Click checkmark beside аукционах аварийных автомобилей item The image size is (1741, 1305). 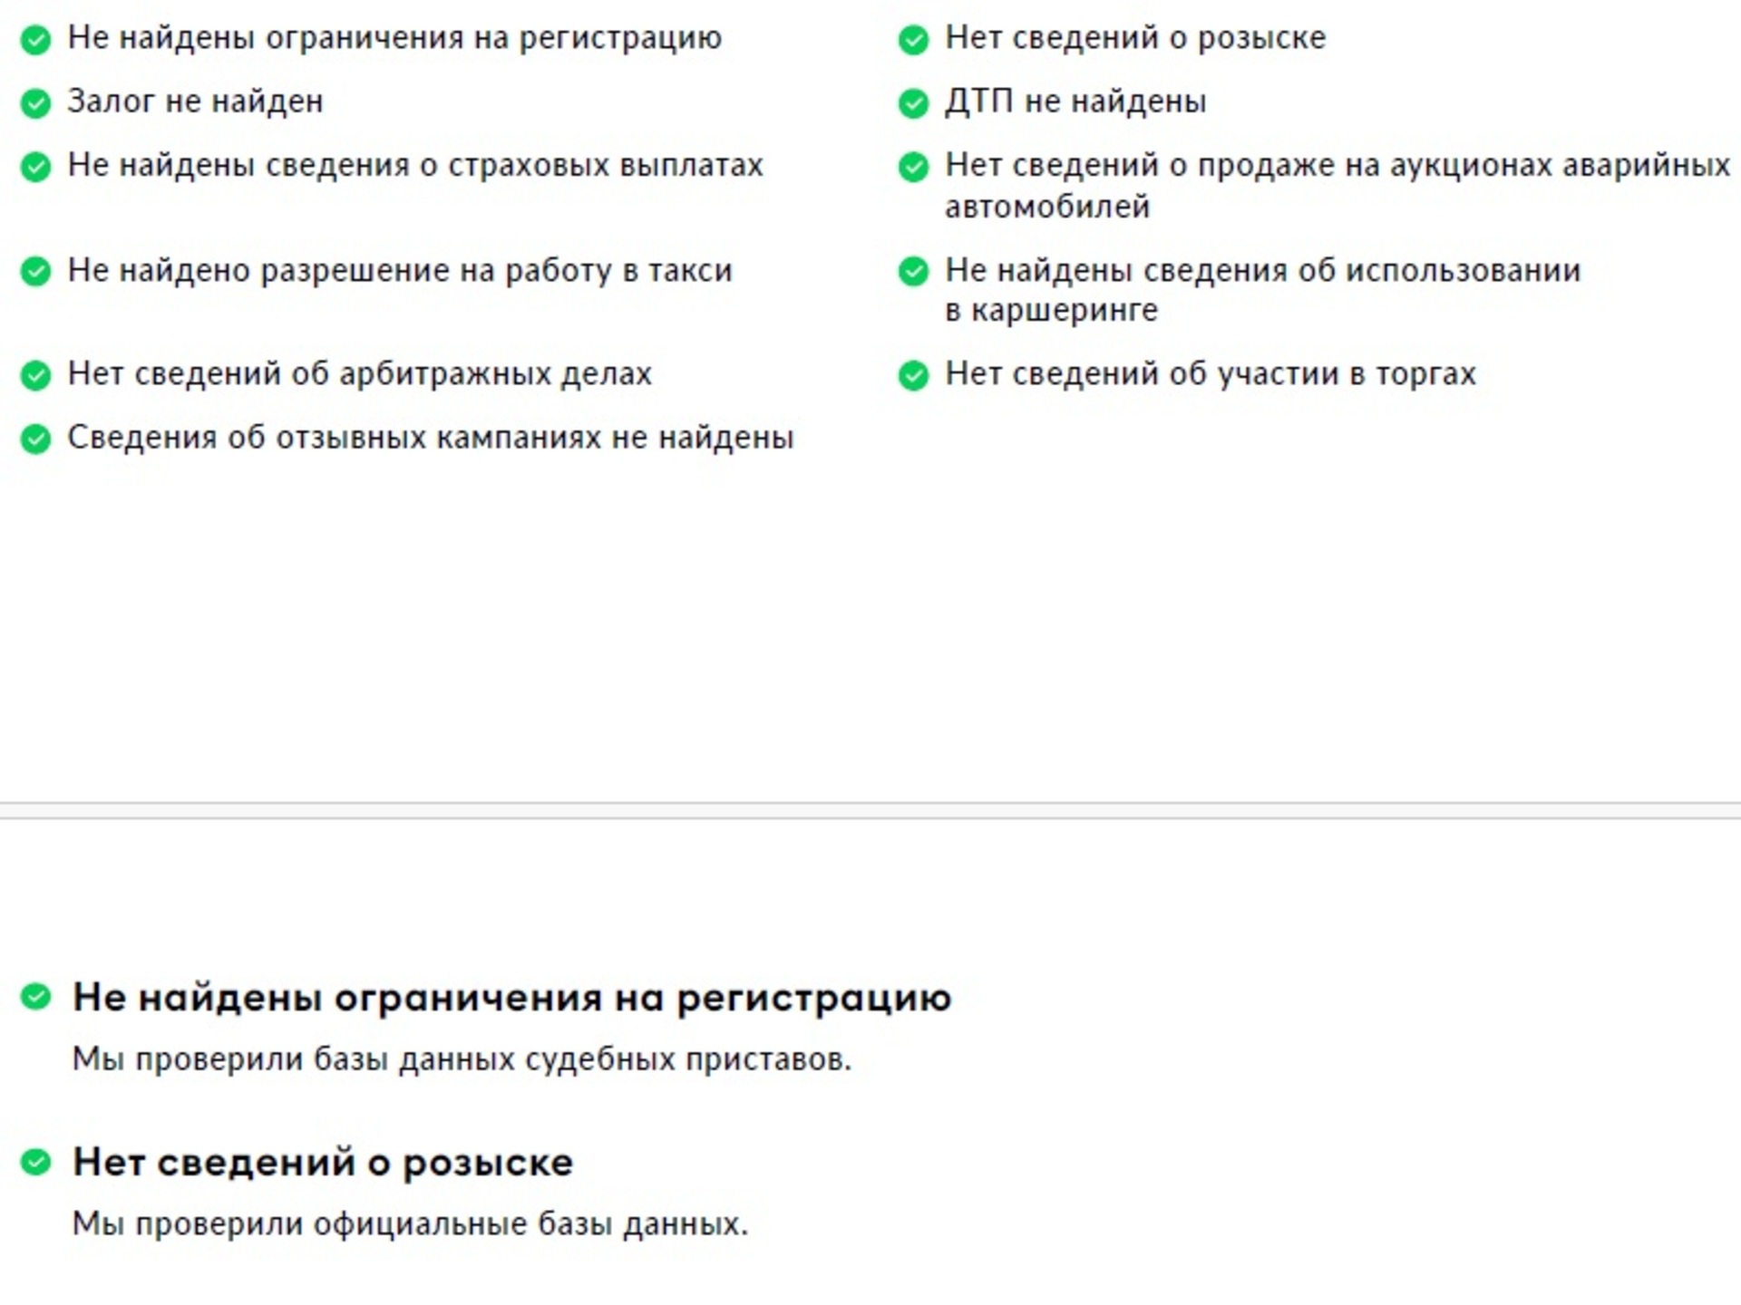(913, 167)
